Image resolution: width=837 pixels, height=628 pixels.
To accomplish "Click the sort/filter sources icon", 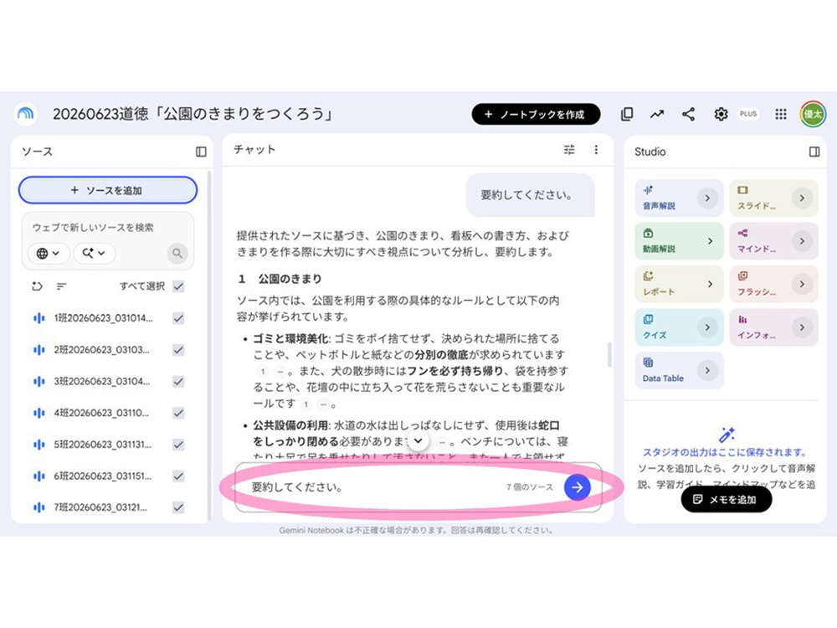I will (61, 286).
